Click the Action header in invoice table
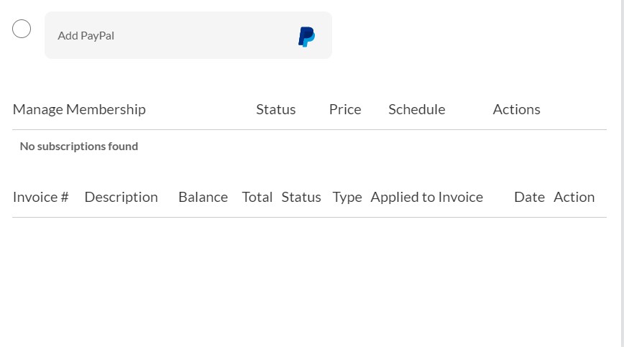Viewport: 624px width, 347px height. [574, 197]
